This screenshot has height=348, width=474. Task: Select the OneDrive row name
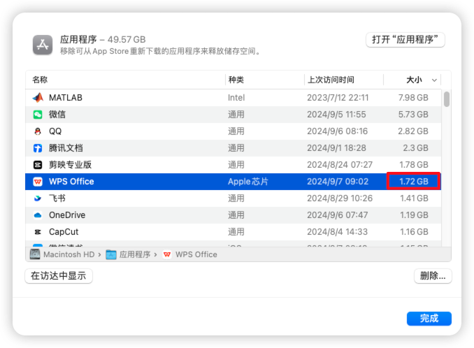pos(67,215)
